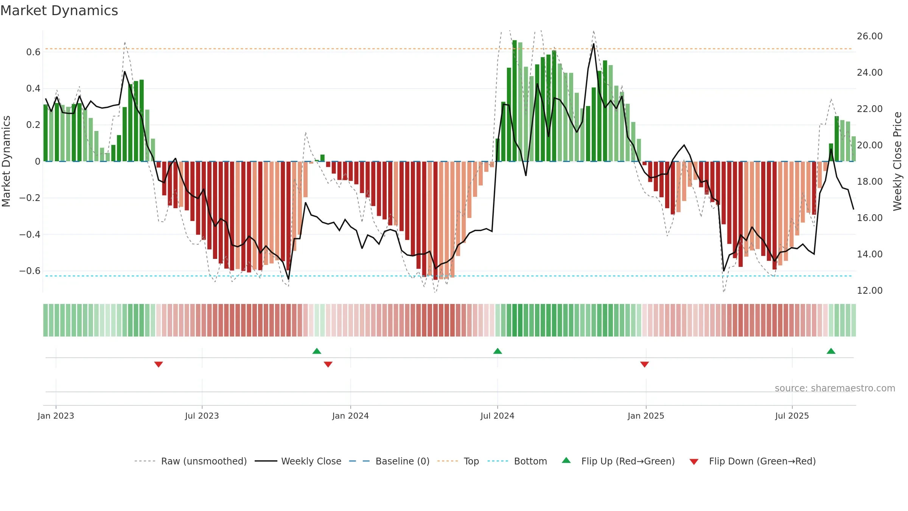Viewport: 908px width, 511px height.
Task: Click the Market Dynamics chart title
Action: (59, 11)
